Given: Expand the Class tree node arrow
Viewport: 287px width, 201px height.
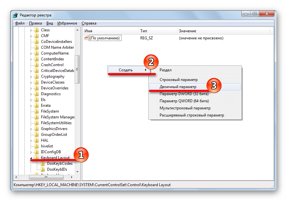Looking at the screenshot, I should click(x=32, y=30).
